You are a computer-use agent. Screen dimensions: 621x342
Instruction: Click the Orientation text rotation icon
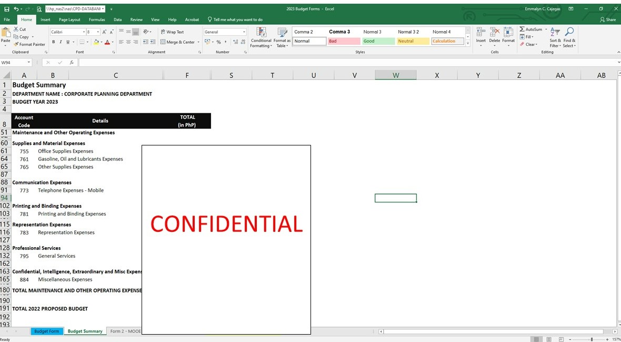146,32
